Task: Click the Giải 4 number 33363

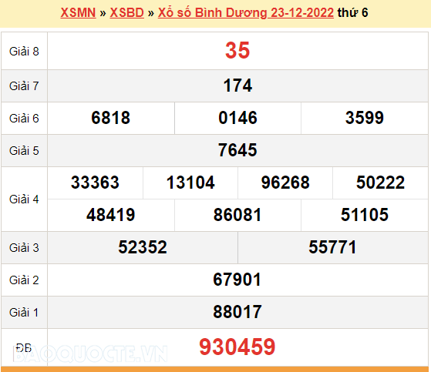Action: click(x=95, y=183)
